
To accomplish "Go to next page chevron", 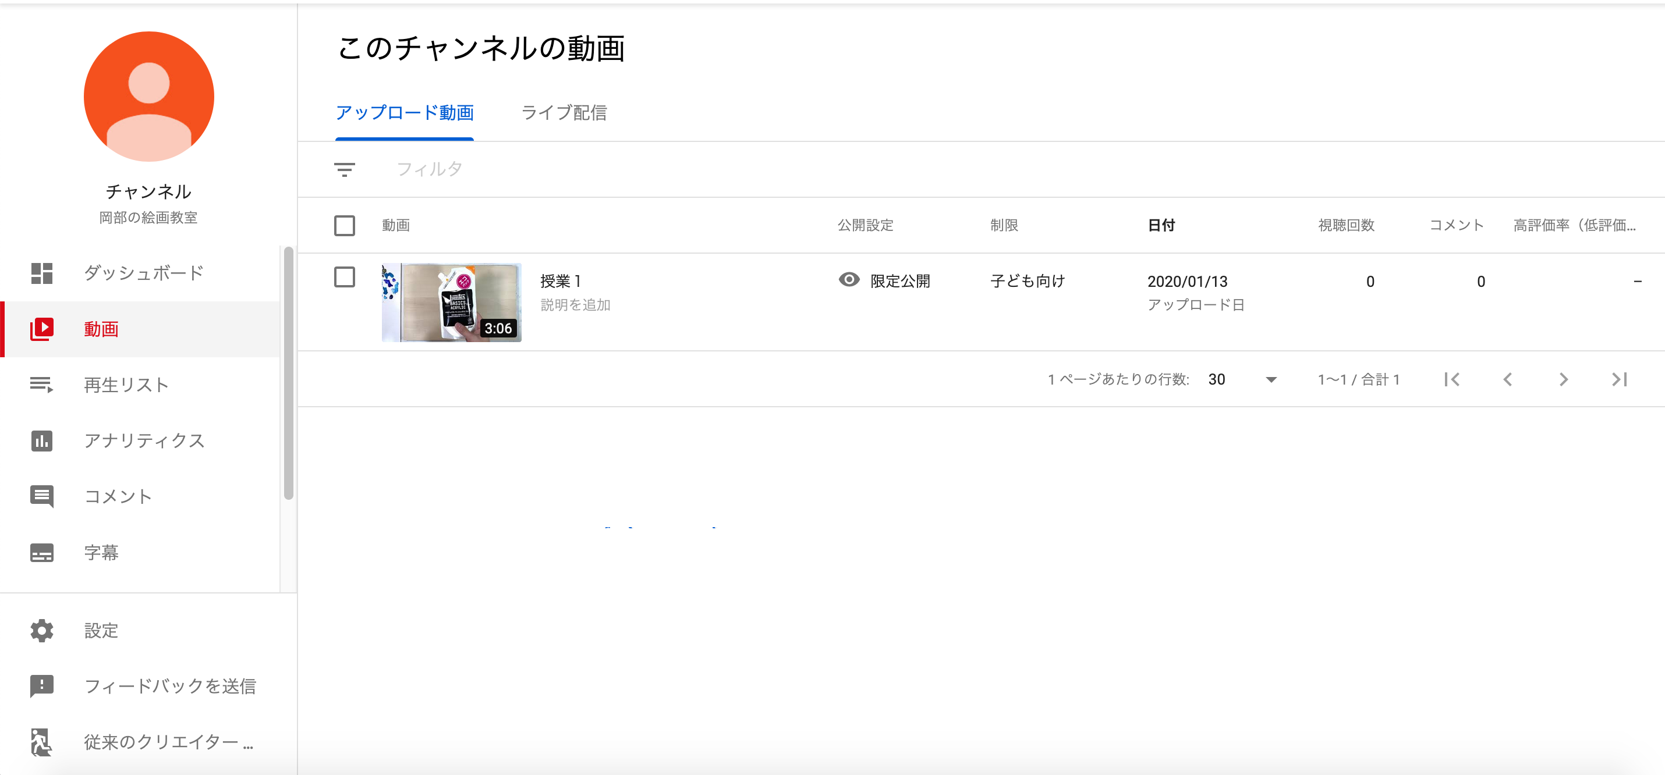I will (x=1563, y=380).
